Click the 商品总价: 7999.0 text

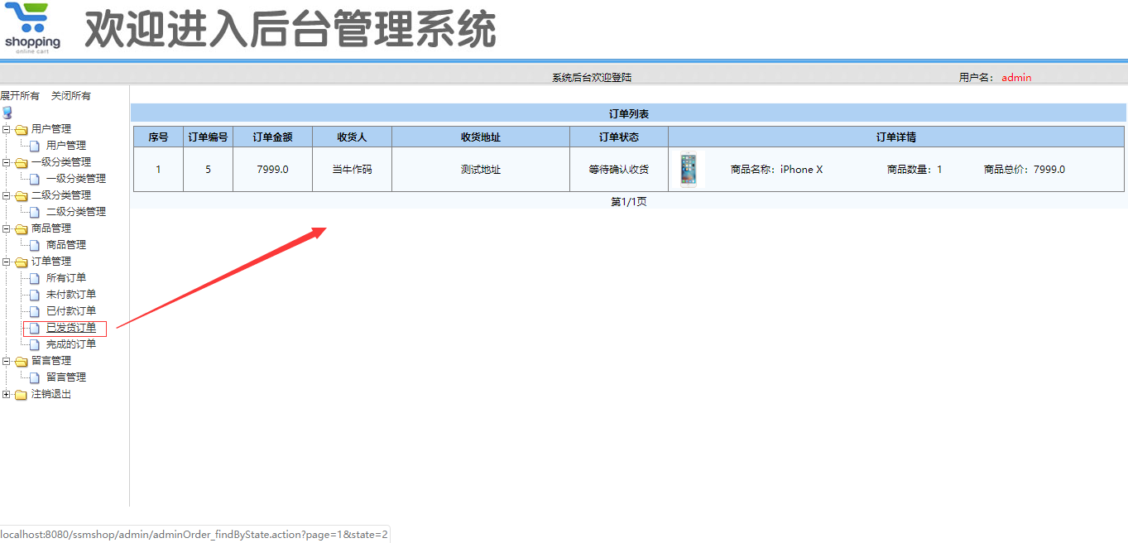[1025, 170]
